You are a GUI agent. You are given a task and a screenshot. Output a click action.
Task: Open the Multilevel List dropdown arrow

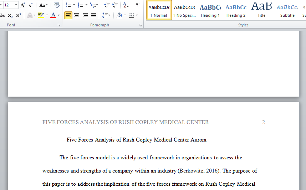(97, 5)
